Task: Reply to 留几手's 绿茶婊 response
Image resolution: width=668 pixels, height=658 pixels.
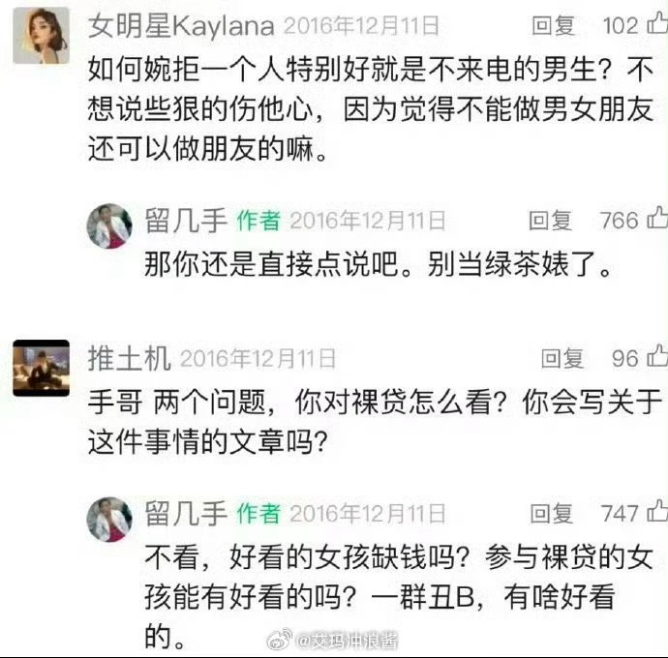Action: point(550,221)
